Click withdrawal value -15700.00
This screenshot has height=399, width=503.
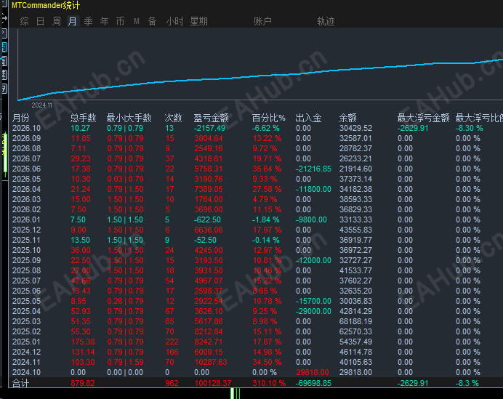[313, 301]
